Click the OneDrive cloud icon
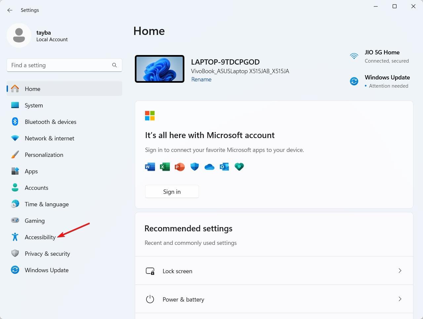 [x=210, y=167]
